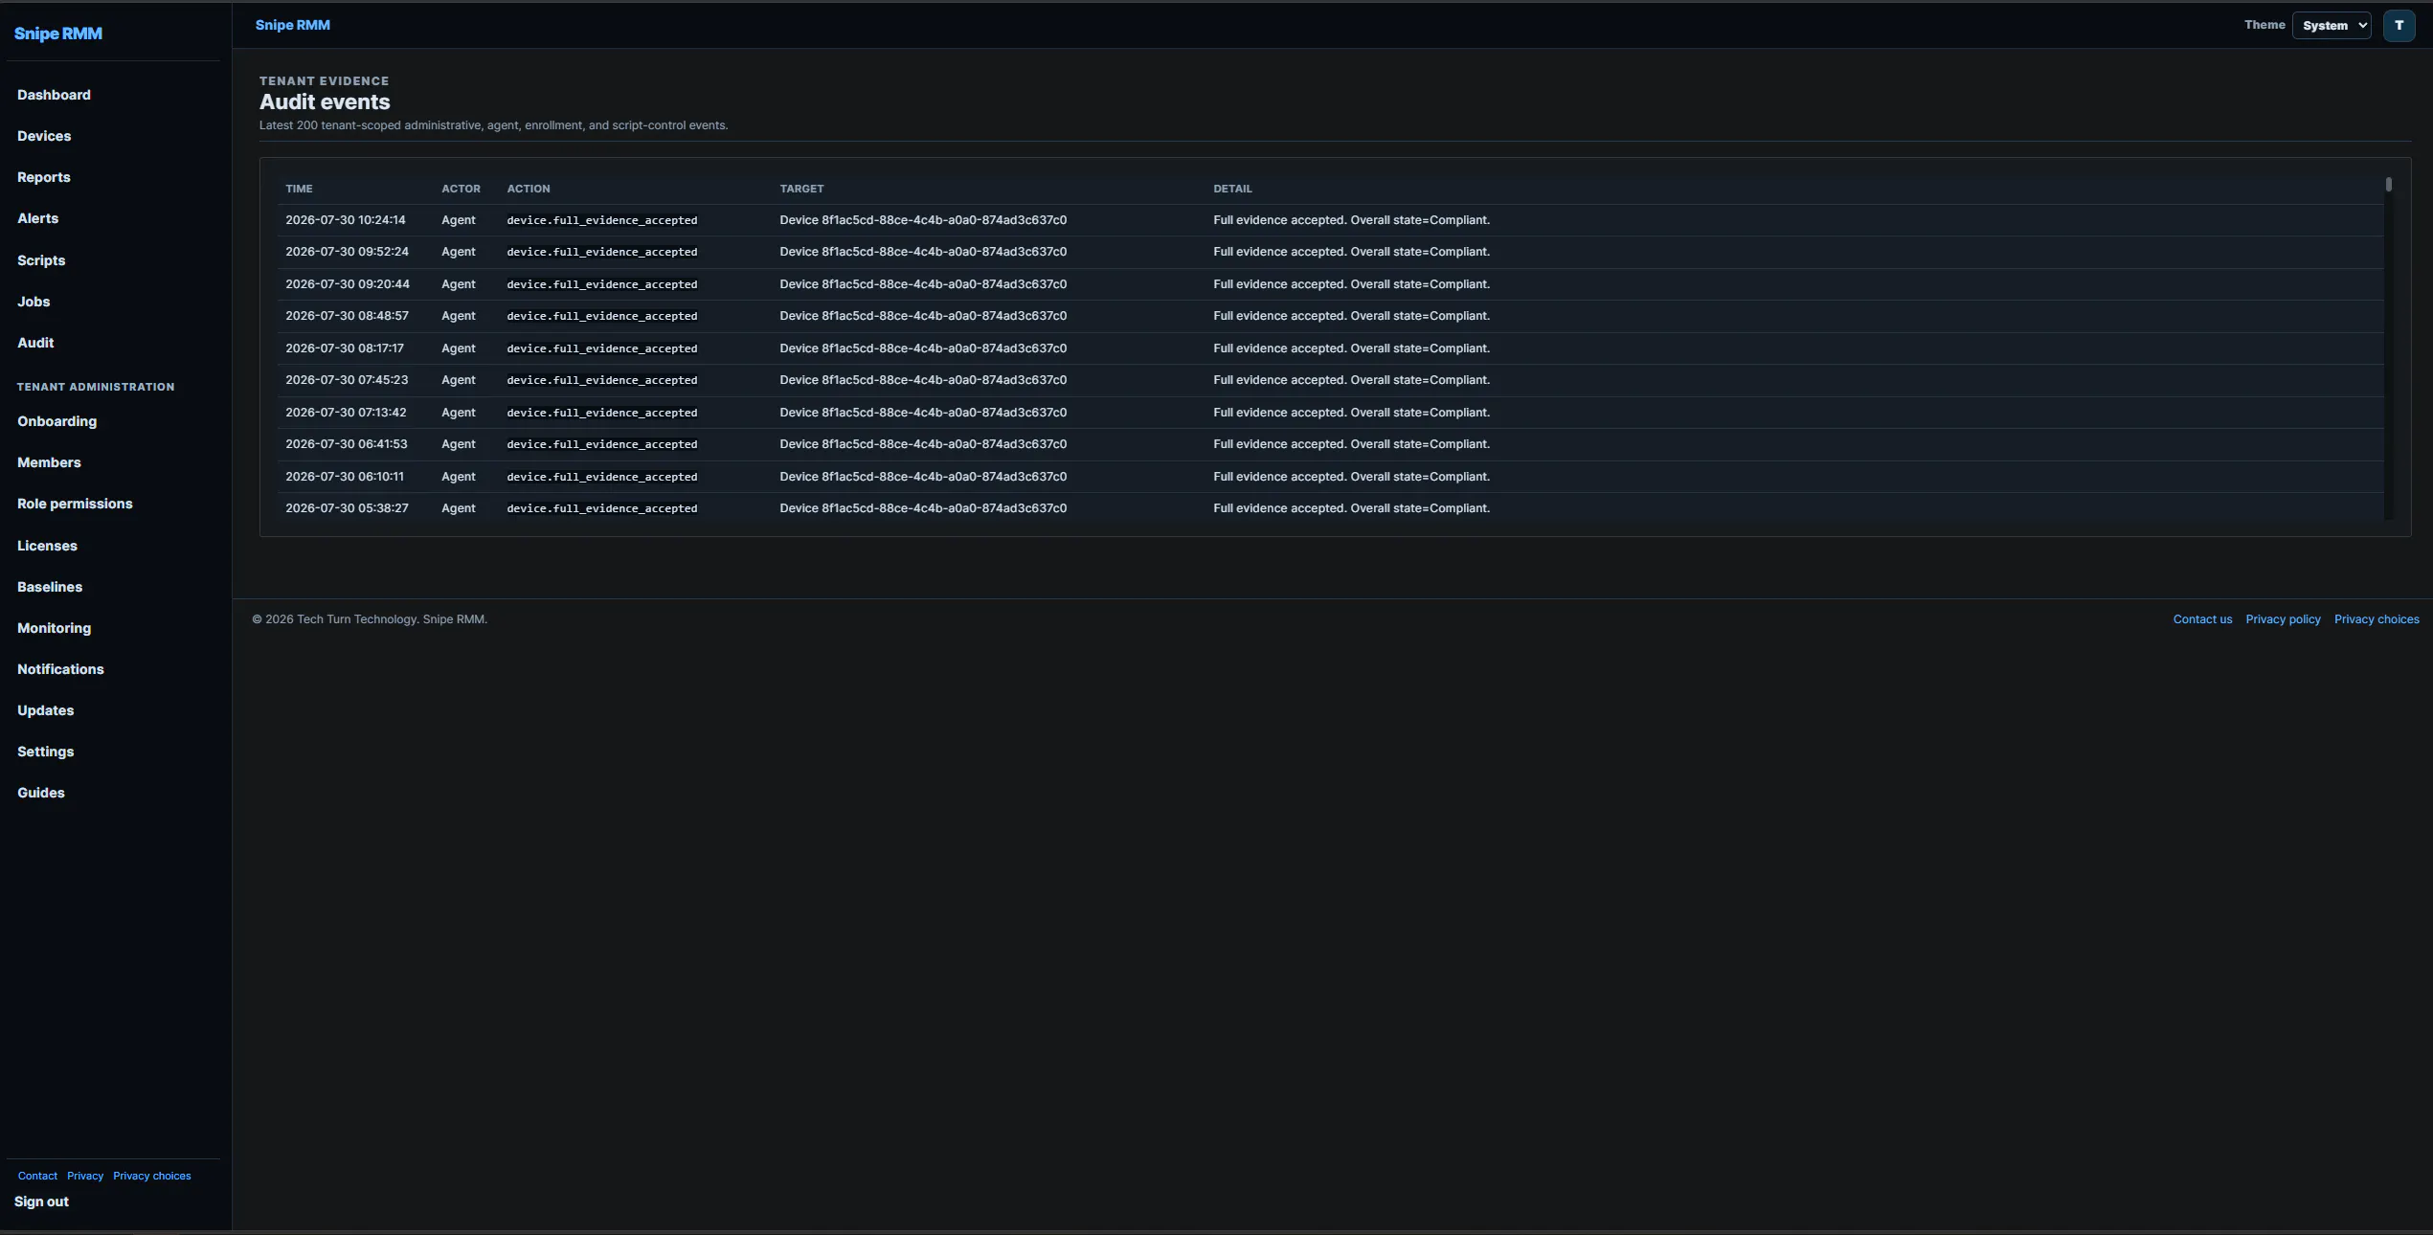Screen dimensions: 2433x1235
Task: Open the Alerts page
Action: (37, 218)
